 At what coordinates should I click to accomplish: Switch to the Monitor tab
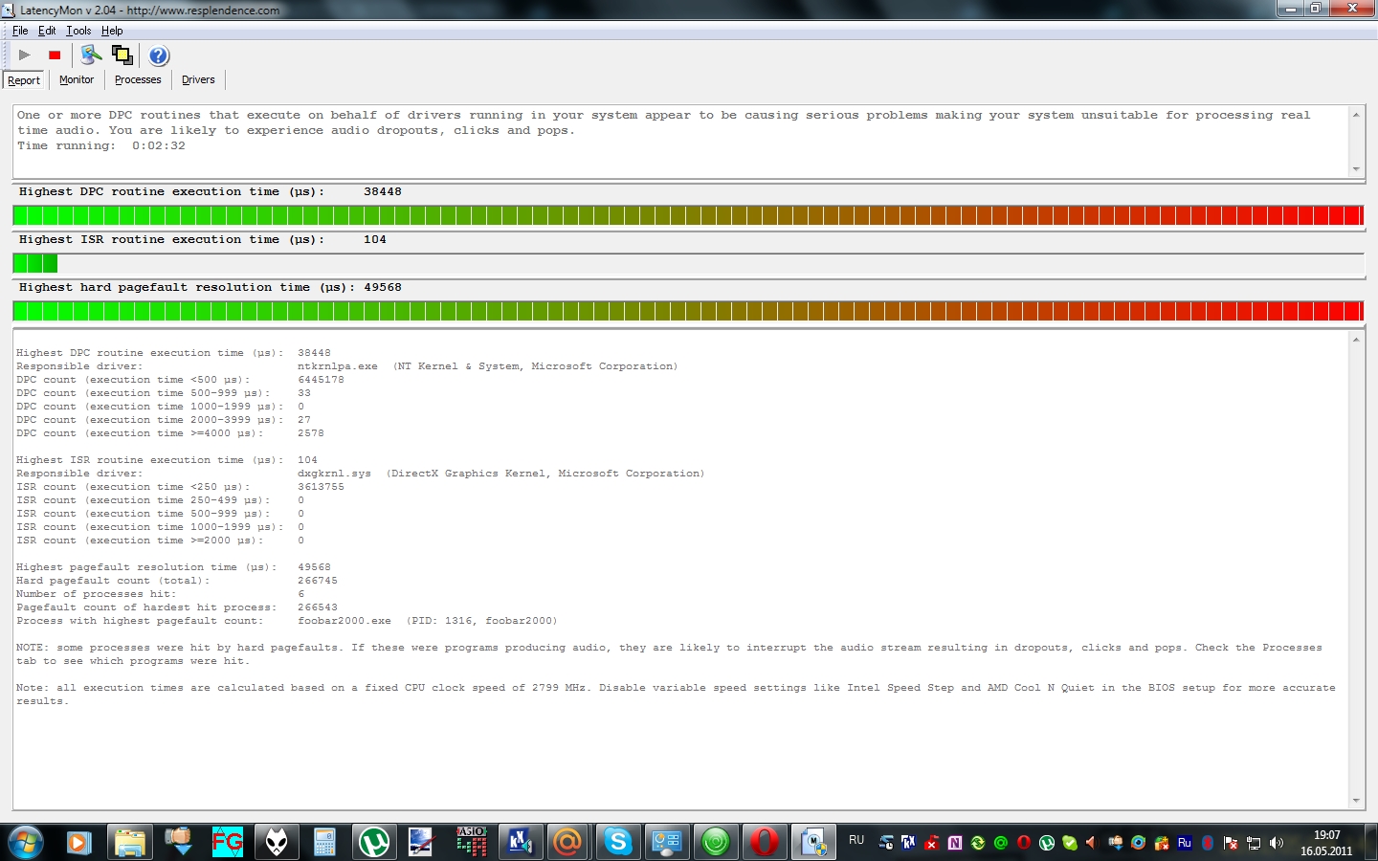tap(77, 79)
